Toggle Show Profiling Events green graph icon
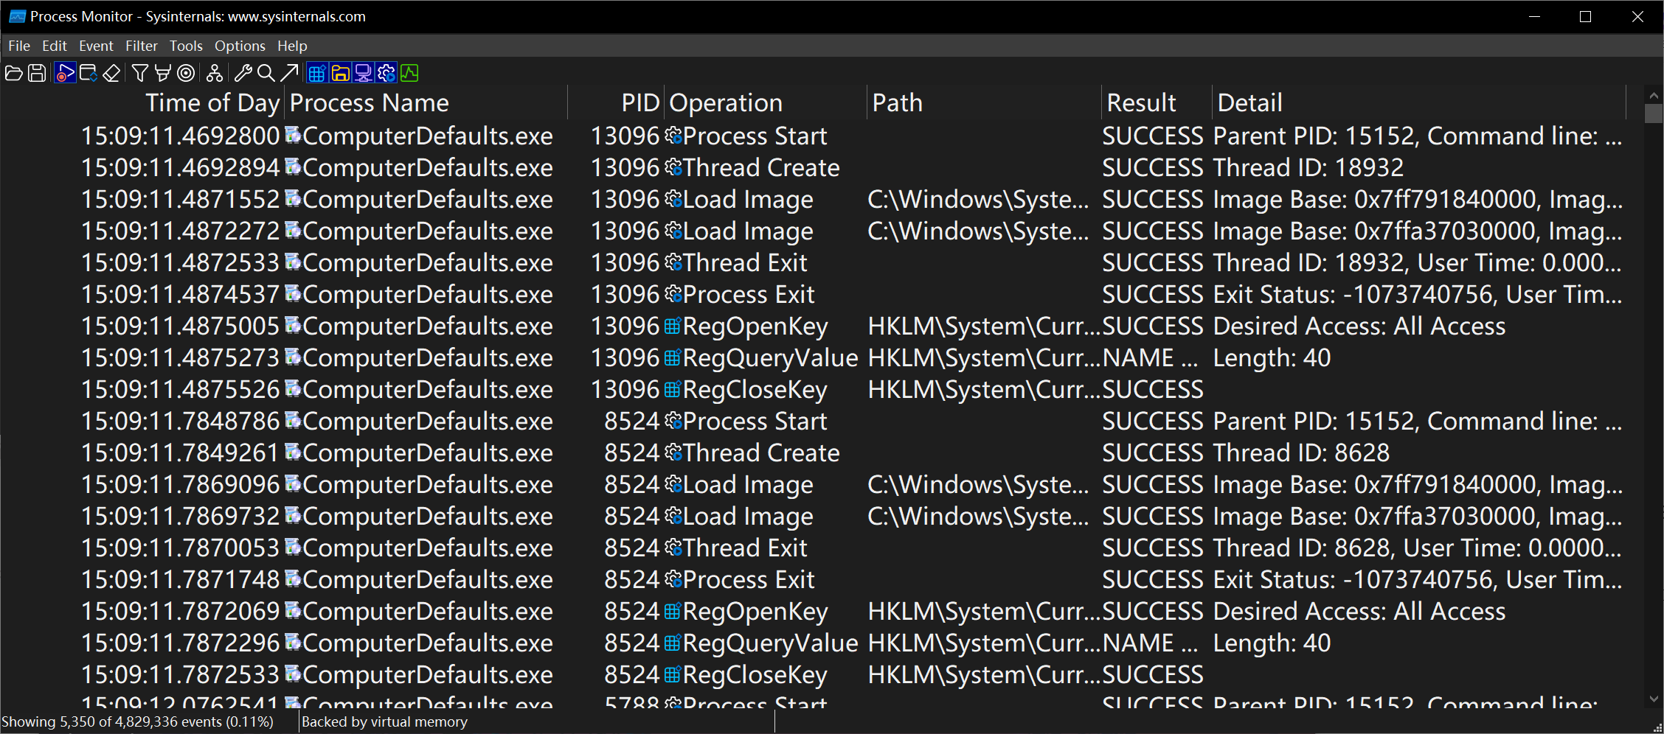 [x=410, y=73]
